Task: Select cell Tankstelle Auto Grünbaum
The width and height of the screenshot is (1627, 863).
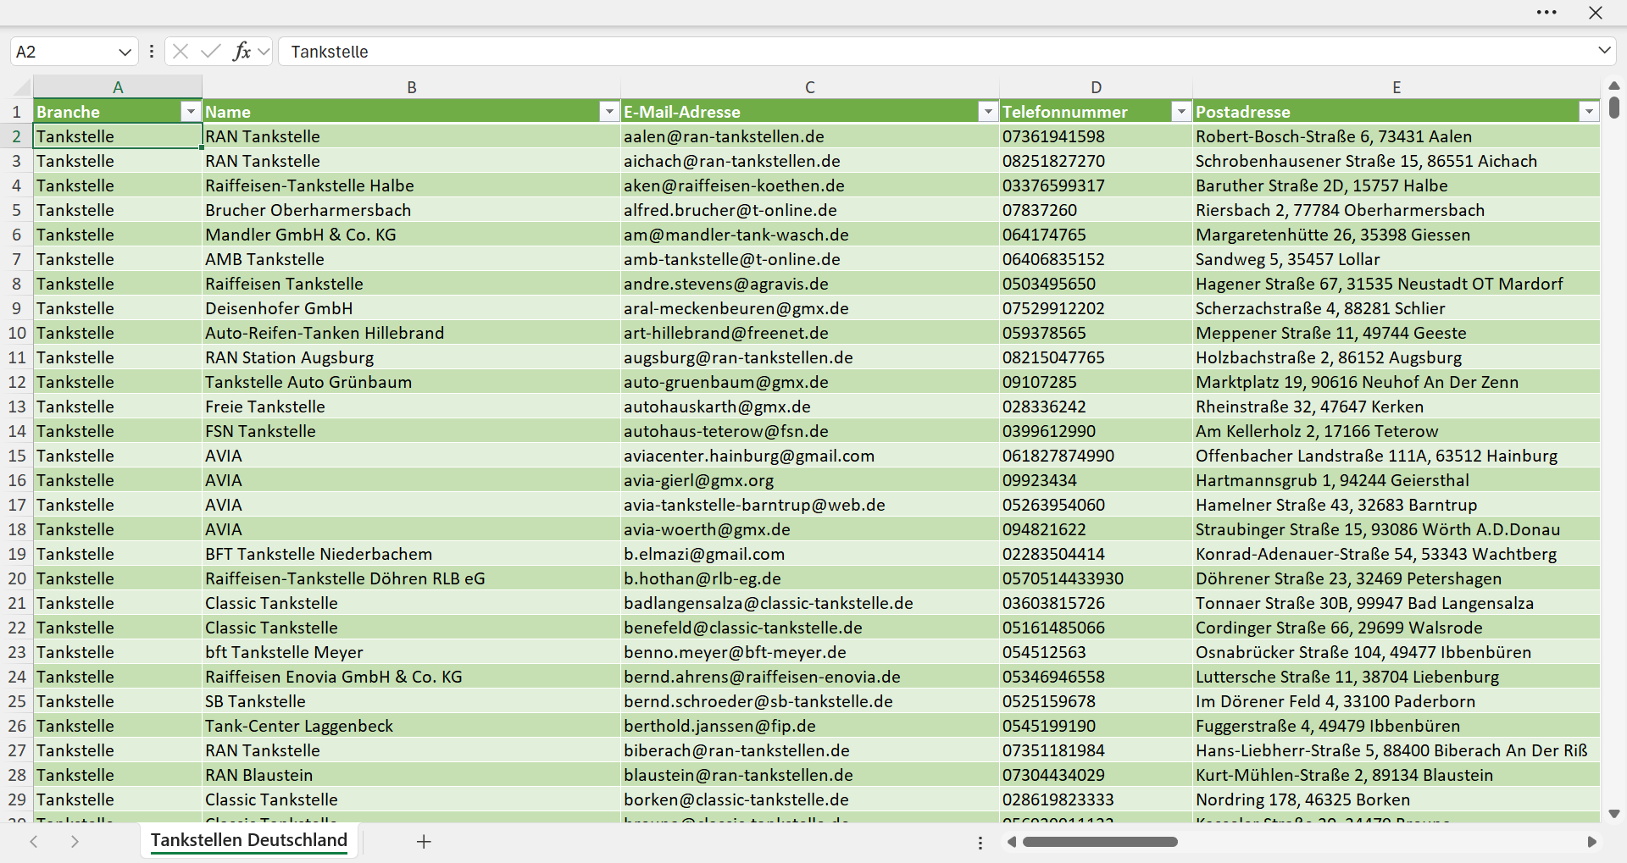Action: (412, 382)
